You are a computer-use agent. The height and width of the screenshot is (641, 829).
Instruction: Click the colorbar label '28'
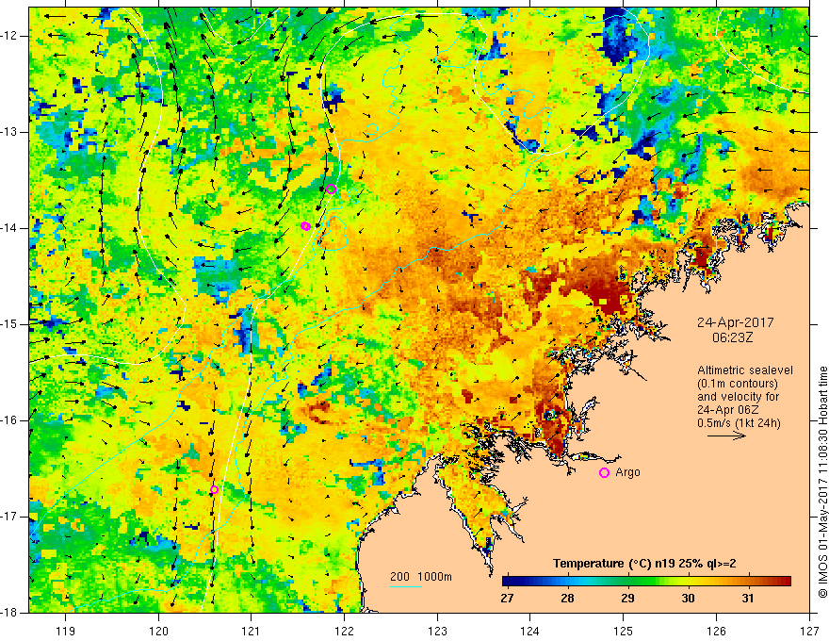tap(567, 599)
